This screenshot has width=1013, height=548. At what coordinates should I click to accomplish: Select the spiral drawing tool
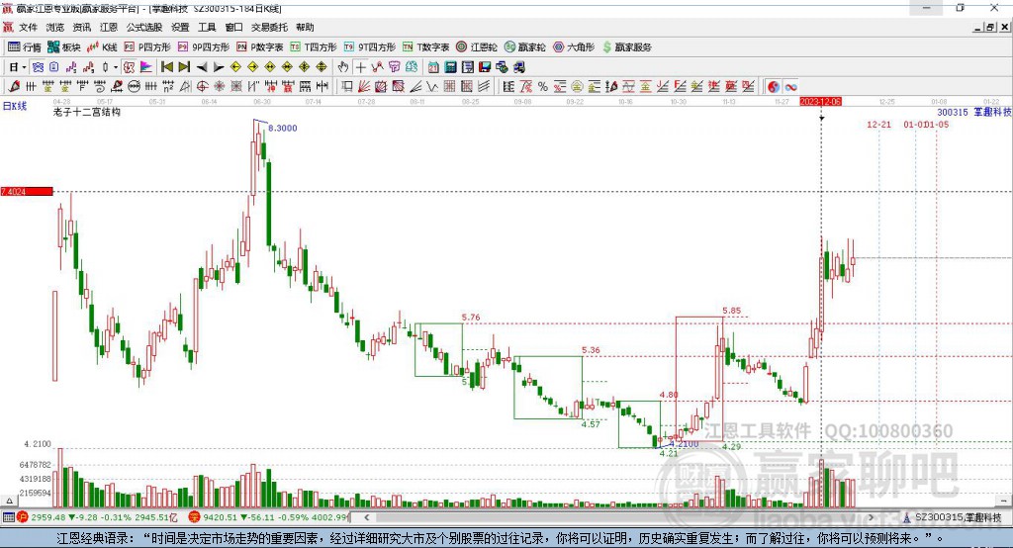click(x=100, y=87)
